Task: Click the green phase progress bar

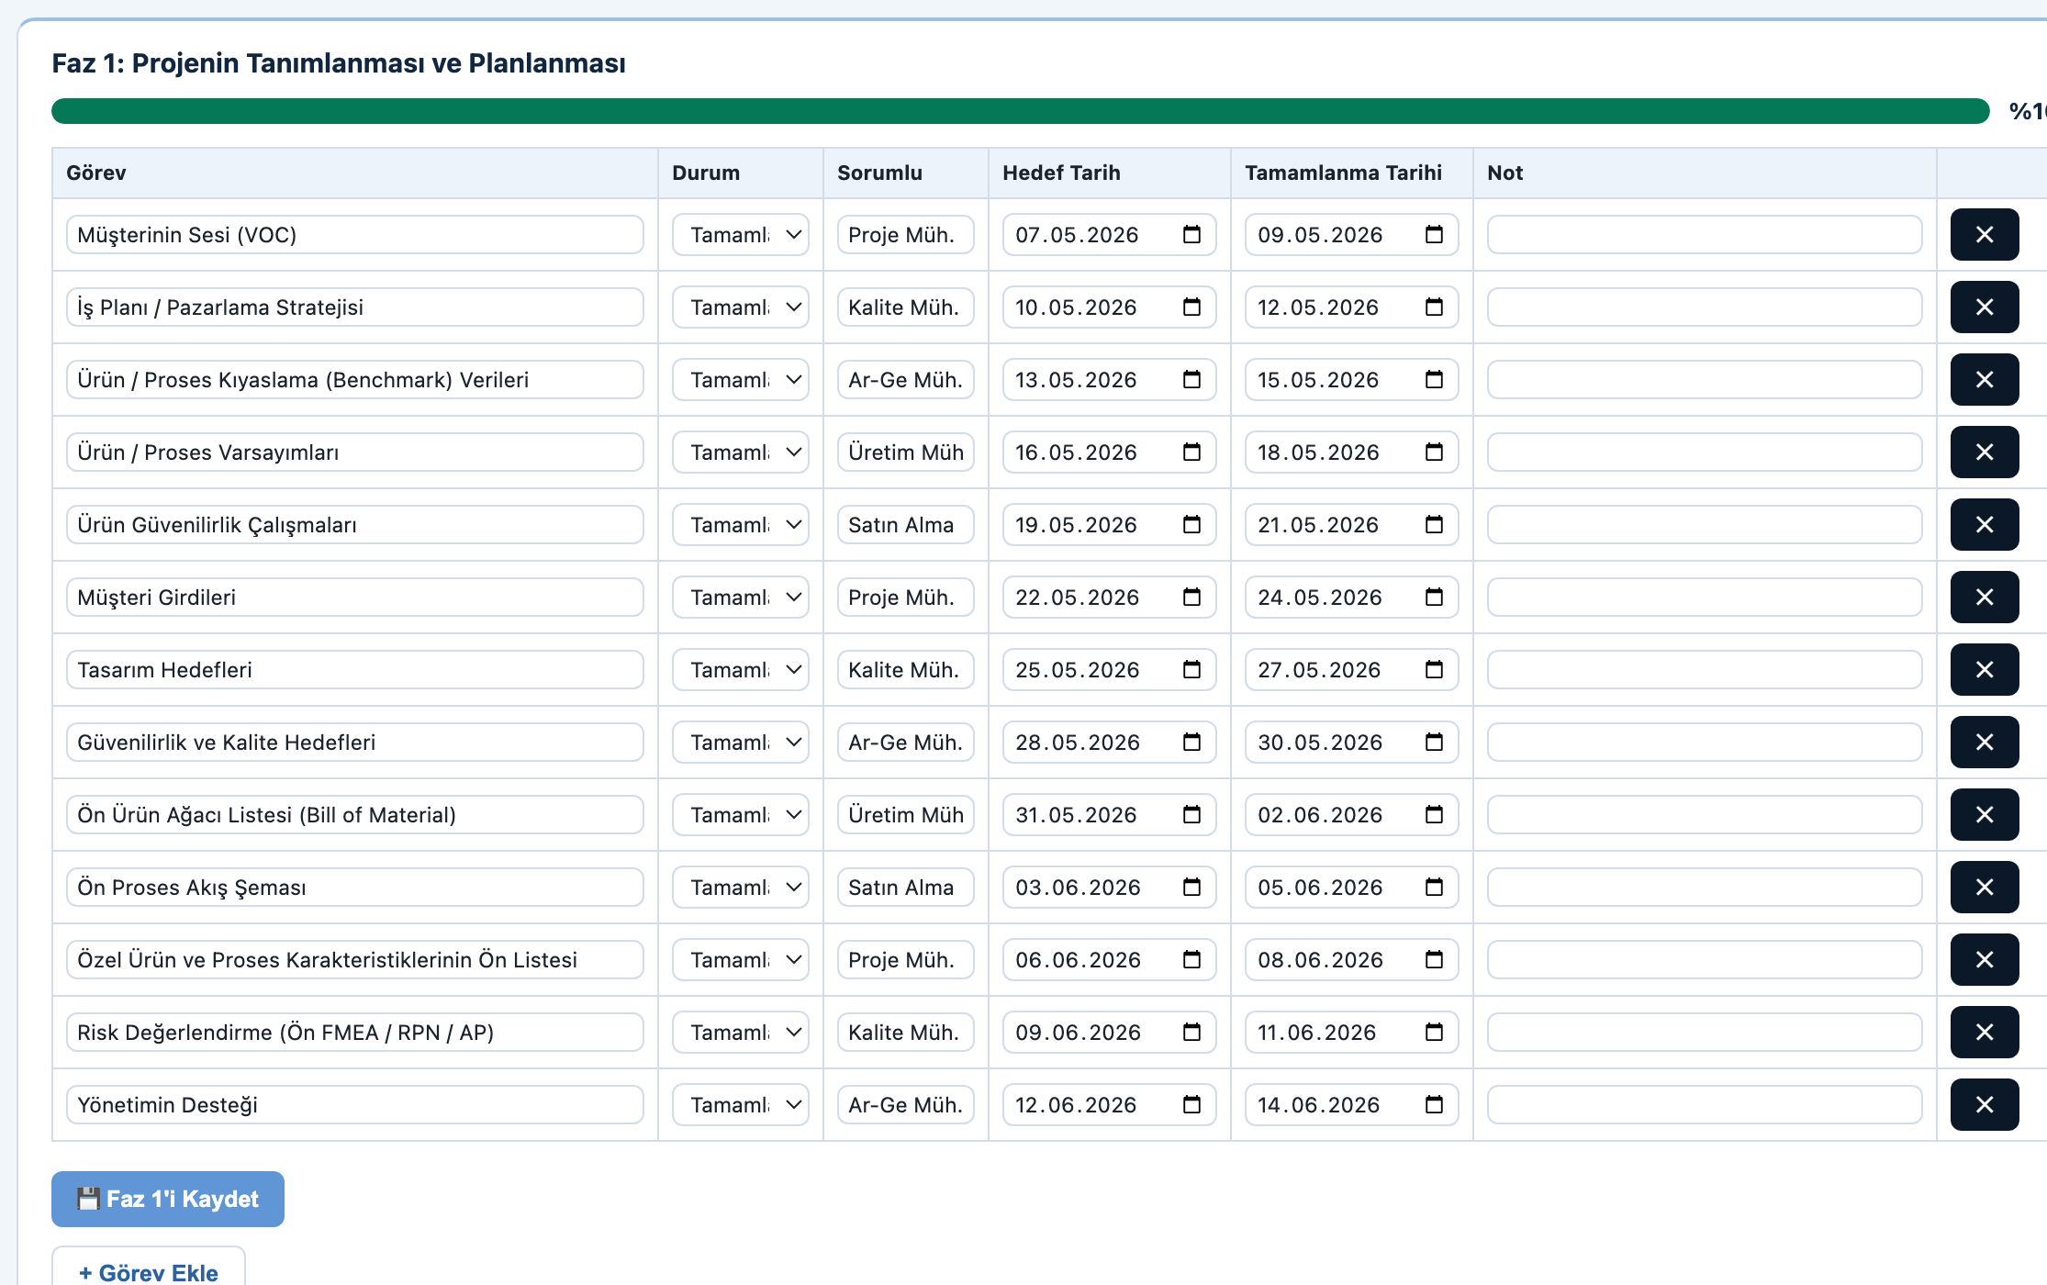Action: (1020, 111)
